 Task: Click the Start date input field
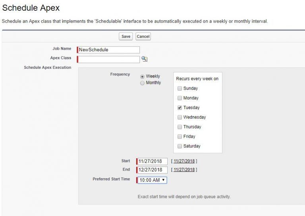pyautogui.click(x=152, y=161)
